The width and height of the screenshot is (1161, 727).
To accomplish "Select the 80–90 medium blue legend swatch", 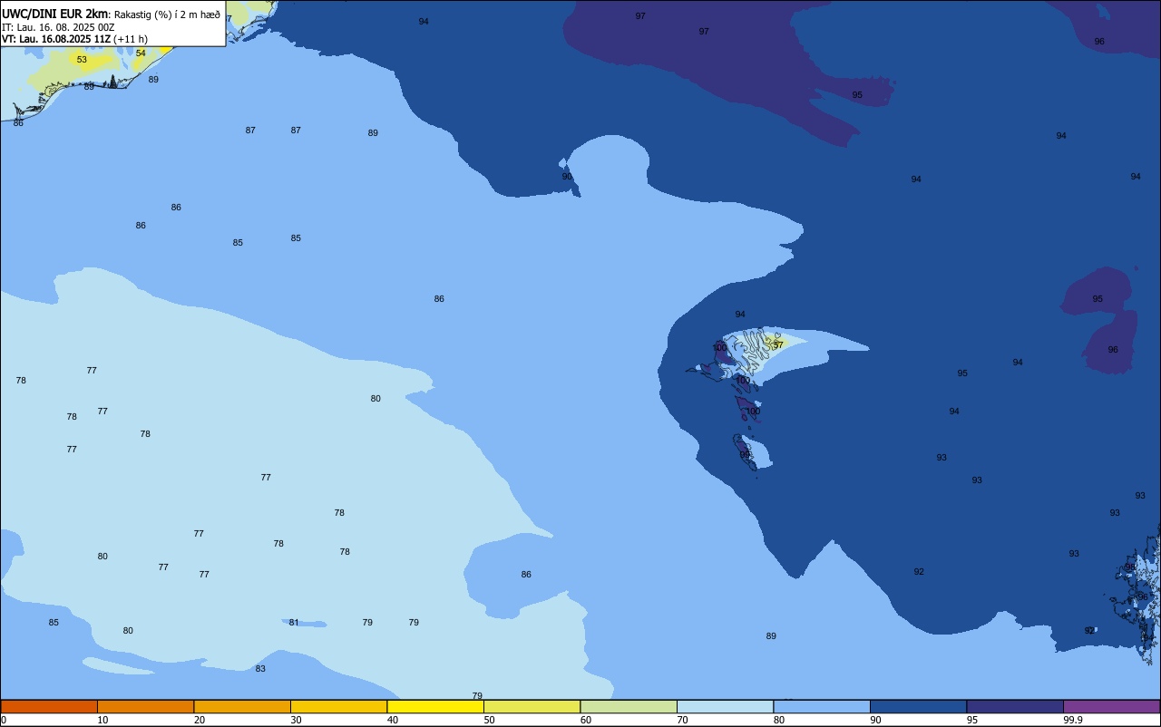I will click(x=822, y=706).
